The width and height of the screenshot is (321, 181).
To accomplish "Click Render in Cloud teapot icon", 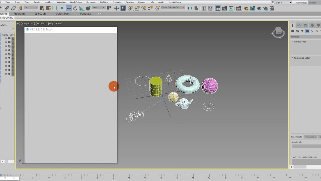I will 266,8.
